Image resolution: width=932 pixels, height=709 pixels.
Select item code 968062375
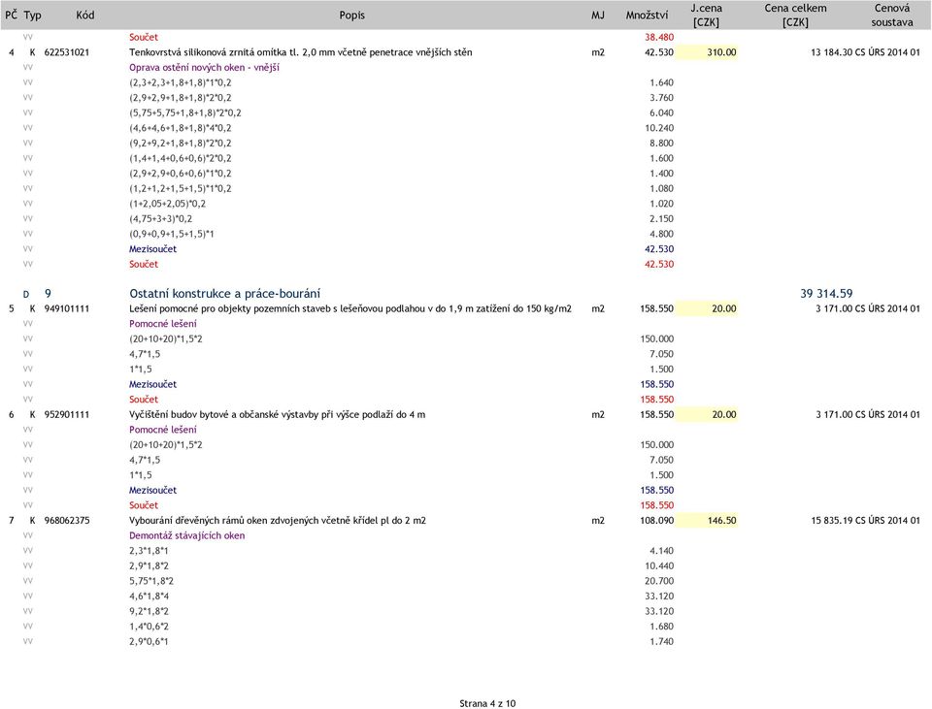pyautogui.click(x=67, y=520)
